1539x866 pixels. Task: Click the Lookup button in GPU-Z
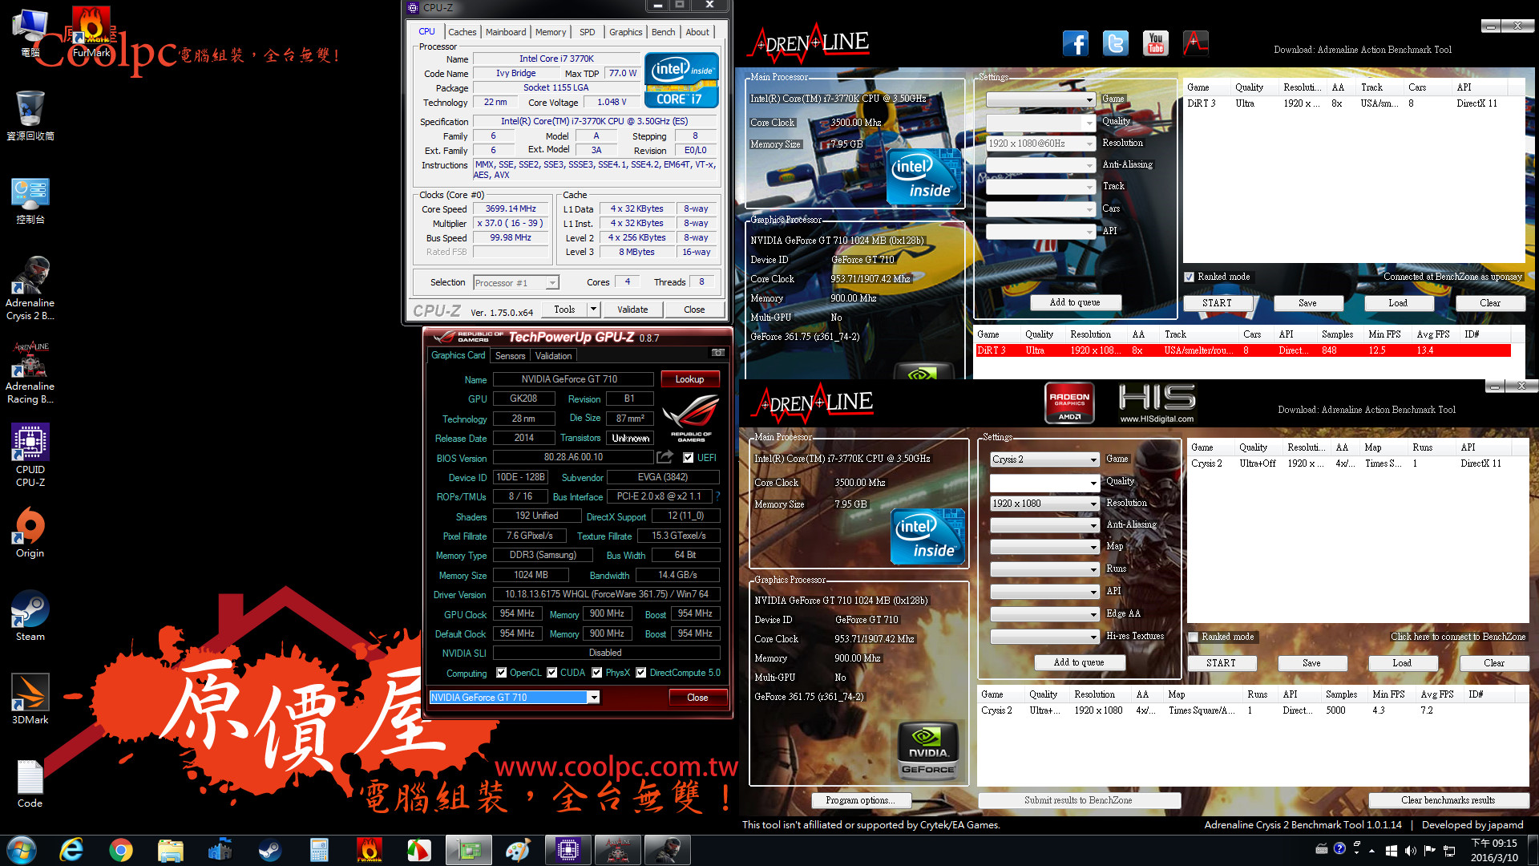pyautogui.click(x=689, y=379)
